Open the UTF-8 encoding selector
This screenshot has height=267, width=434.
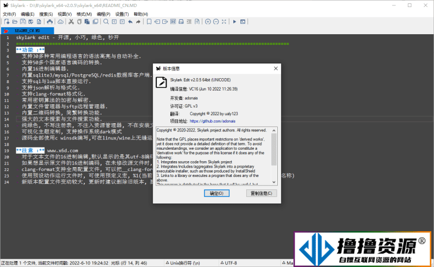pos(228,263)
